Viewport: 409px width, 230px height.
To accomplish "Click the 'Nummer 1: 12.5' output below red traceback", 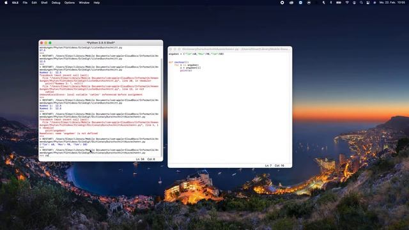I will [x=50, y=105].
